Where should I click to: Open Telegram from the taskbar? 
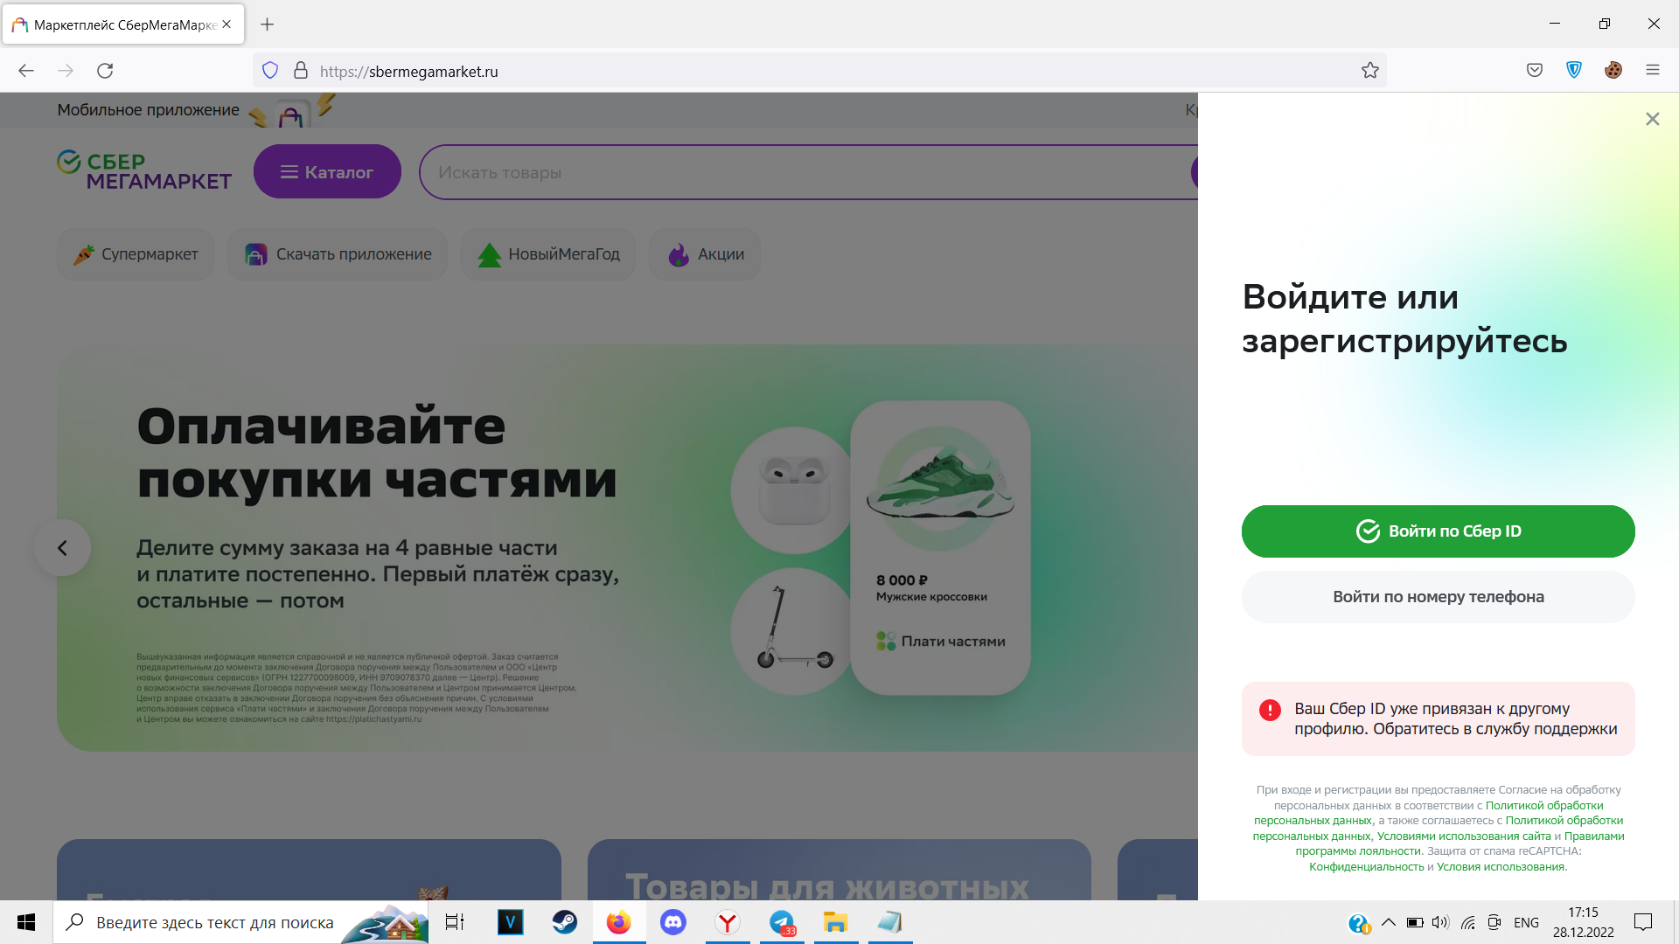[x=782, y=922]
